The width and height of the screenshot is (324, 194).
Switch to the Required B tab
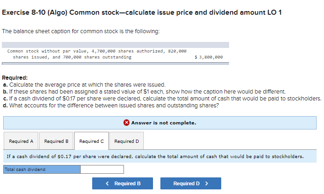click(56, 141)
